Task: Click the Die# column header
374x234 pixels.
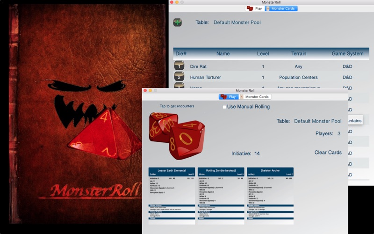Action: click(181, 53)
